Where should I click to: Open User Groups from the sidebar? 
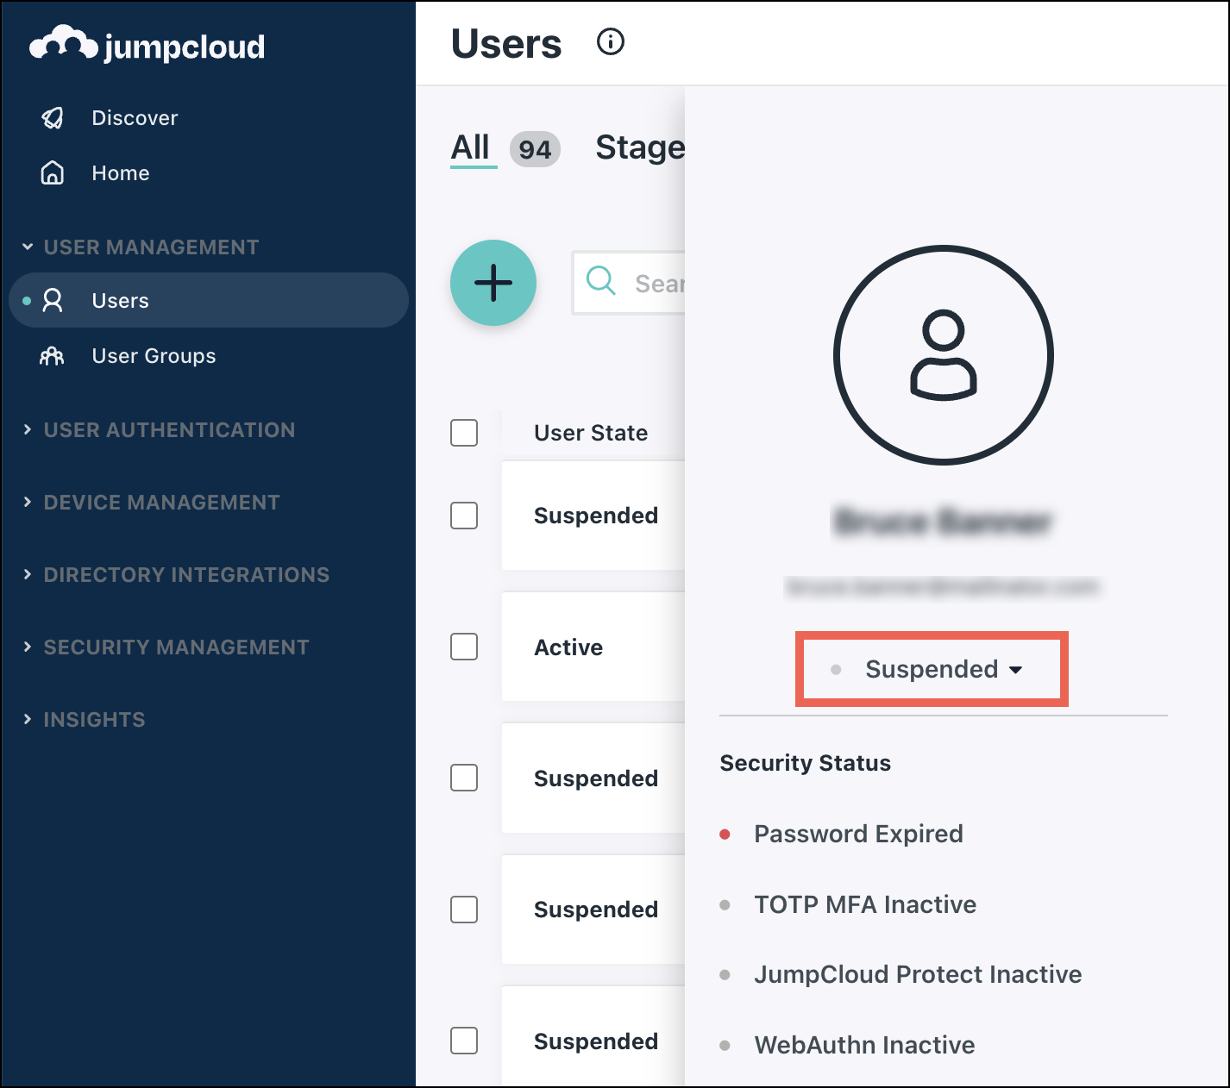pos(153,355)
